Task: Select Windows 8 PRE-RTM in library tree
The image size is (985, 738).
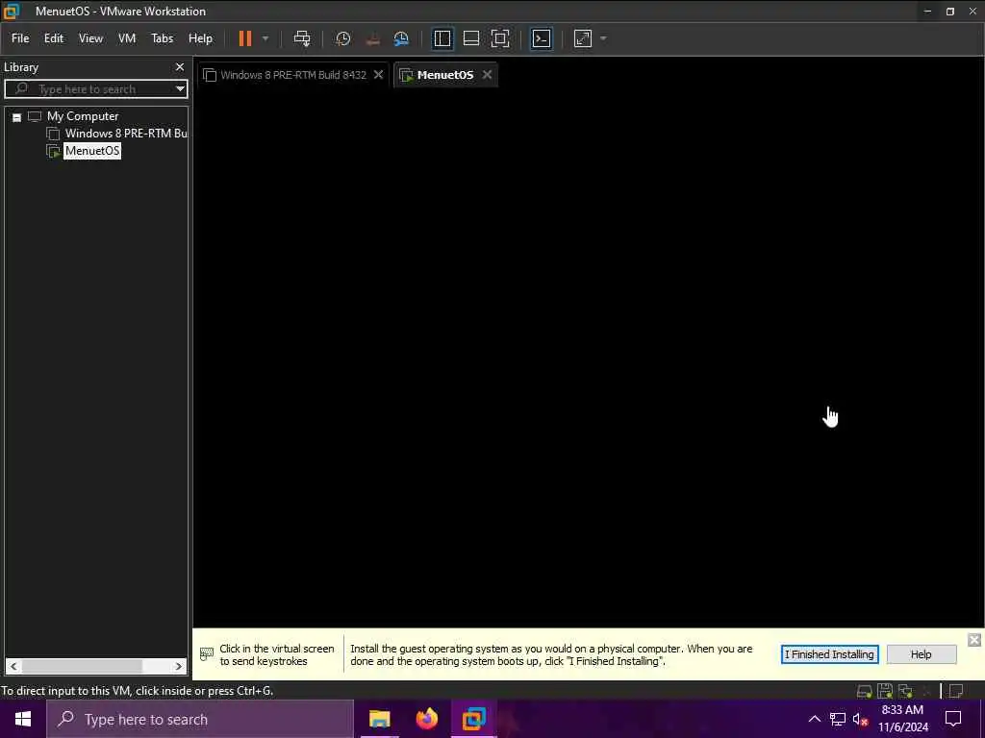Action: 126,133
